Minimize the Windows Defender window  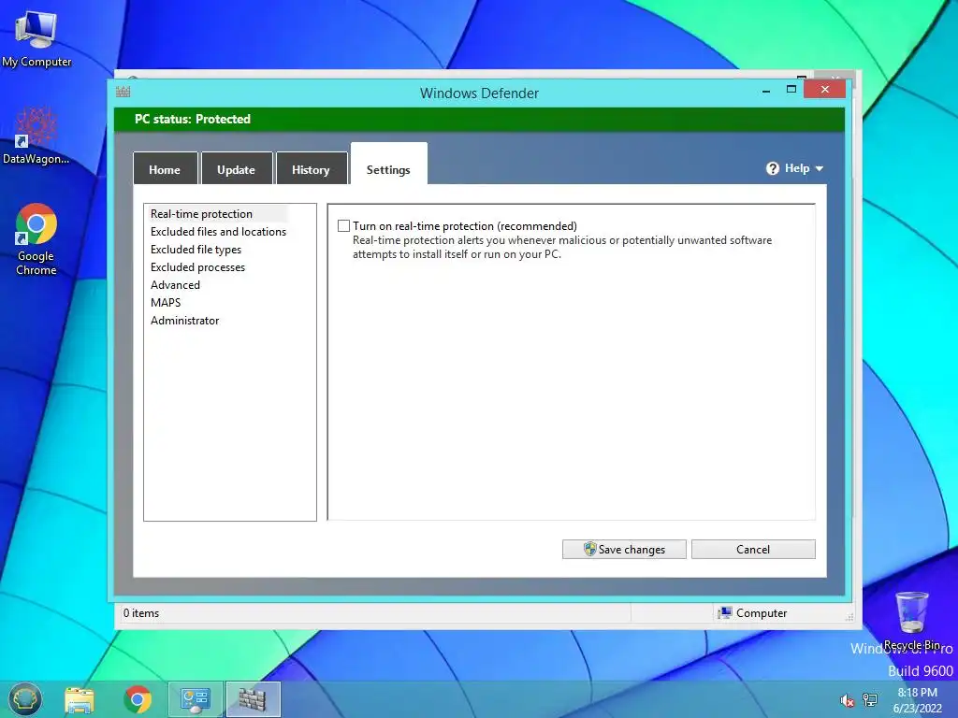click(766, 91)
